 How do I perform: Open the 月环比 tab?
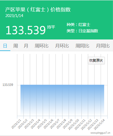[x=62, y=46]
